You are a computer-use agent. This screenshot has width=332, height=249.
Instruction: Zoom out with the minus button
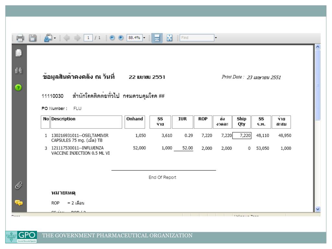(112, 38)
